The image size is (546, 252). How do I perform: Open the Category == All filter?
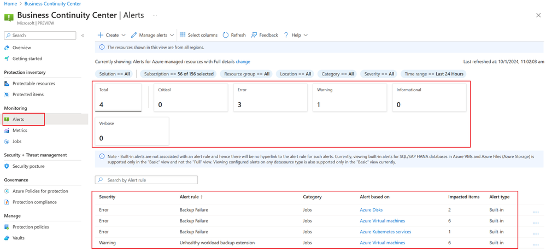click(337, 74)
